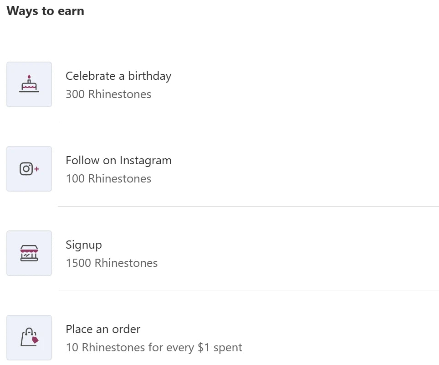Choose the "Signup" earning option
The width and height of the screenshot is (439, 365).
(x=84, y=245)
